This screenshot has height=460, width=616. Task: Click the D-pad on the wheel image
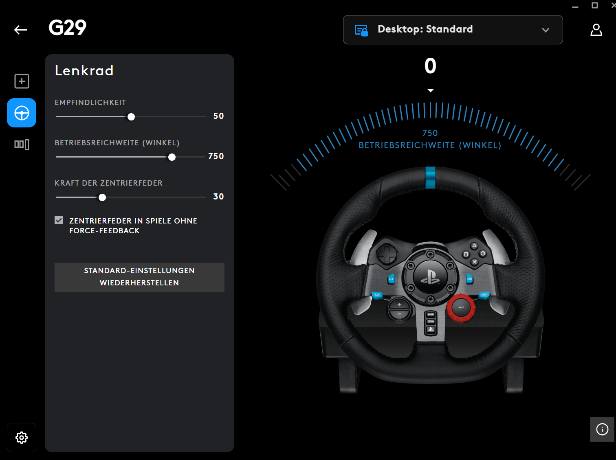click(x=387, y=254)
